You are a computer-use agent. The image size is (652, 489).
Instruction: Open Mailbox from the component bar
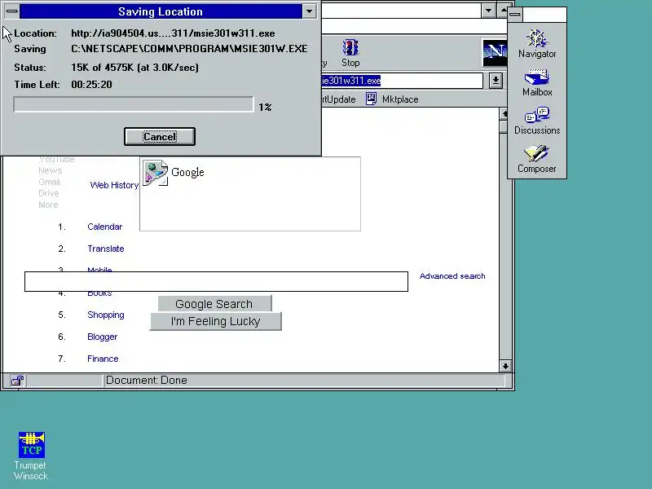click(537, 82)
